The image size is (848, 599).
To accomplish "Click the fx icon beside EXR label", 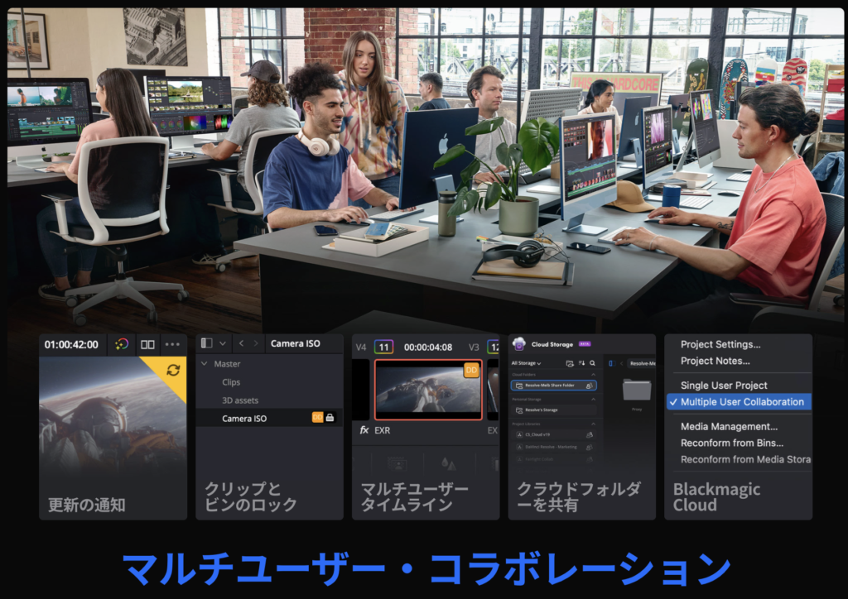I will [x=364, y=430].
